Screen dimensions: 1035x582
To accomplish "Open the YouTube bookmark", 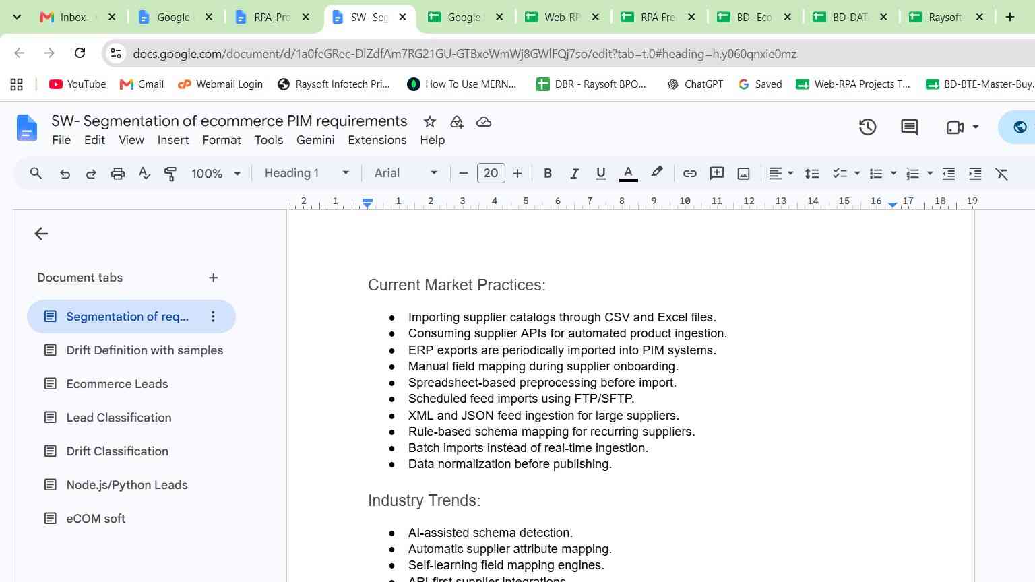I will [77, 84].
